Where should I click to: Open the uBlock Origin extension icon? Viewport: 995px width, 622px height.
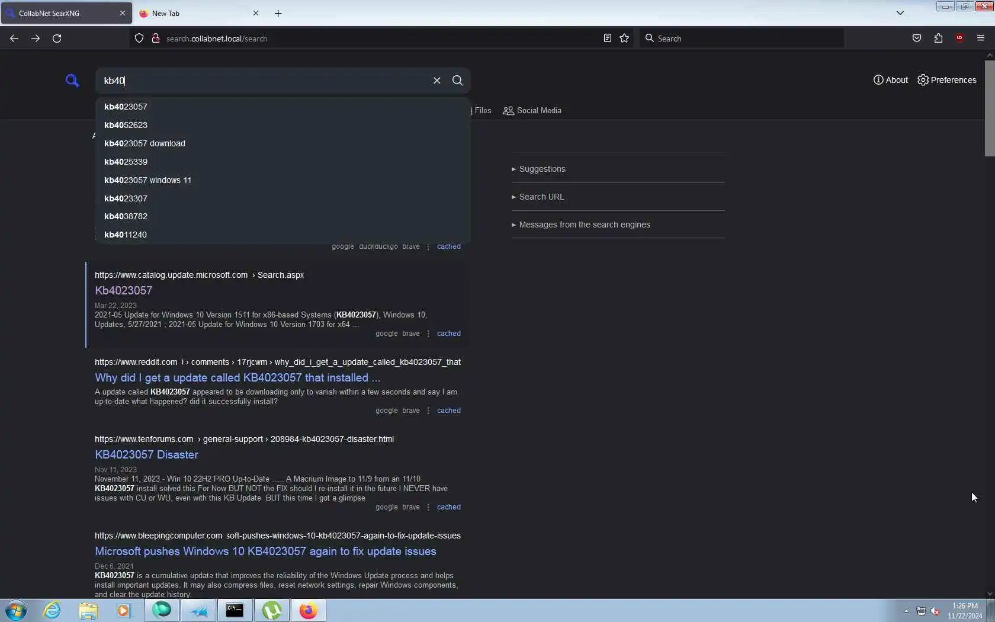tap(959, 39)
